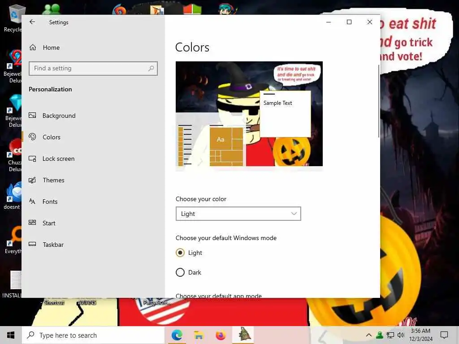The height and width of the screenshot is (344, 459).
Task: Click the Colors palette icon
Action: pyautogui.click(x=32, y=137)
